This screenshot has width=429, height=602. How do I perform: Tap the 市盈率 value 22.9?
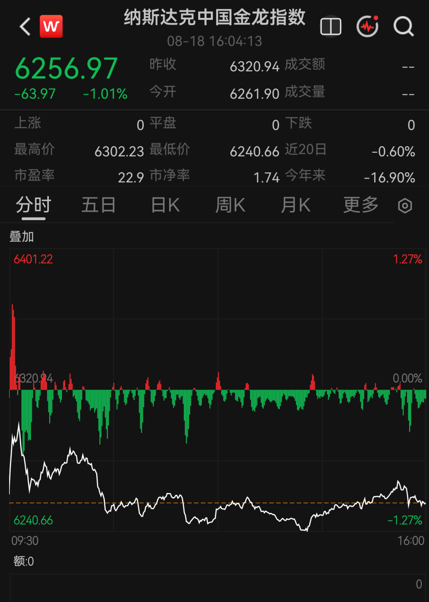131,178
